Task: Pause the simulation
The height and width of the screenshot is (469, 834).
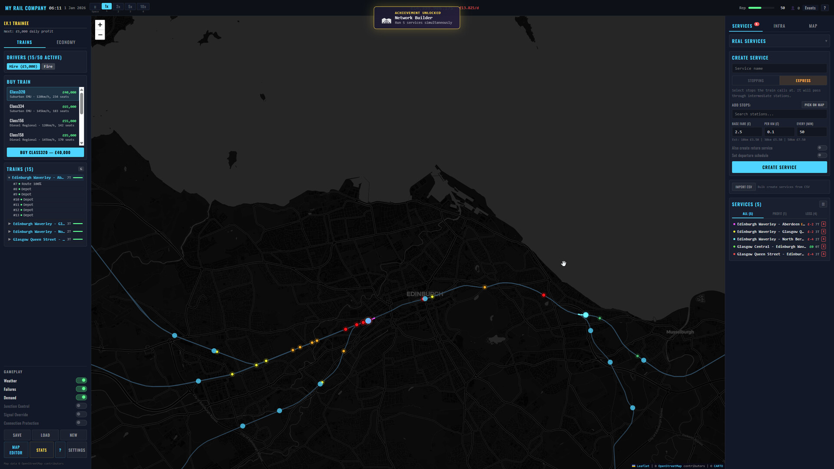Action: [x=95, y=7]
